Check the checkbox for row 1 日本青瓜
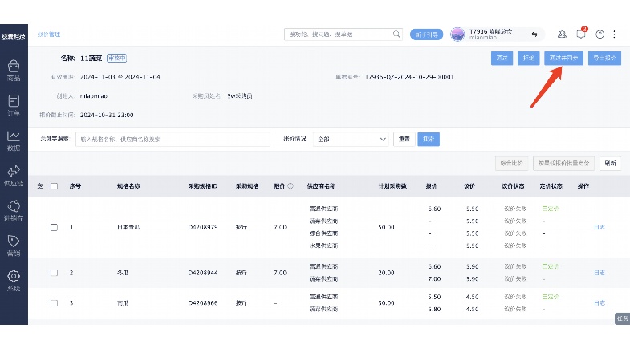This screenshot has width=630, height=349. [x=55, y=227]
